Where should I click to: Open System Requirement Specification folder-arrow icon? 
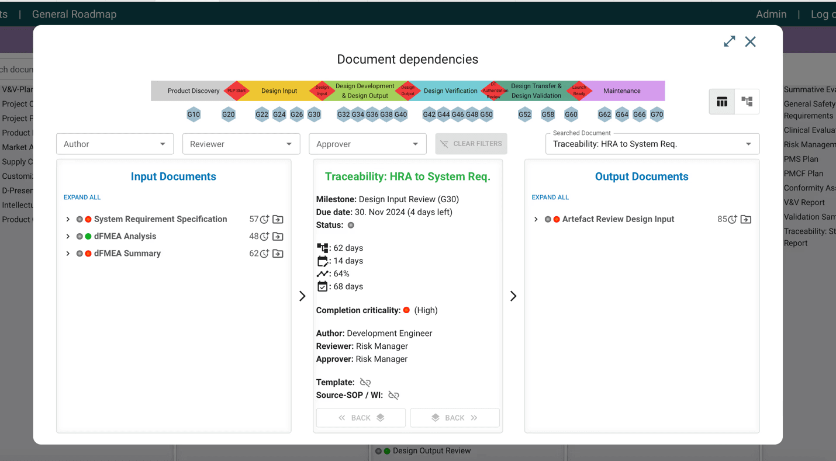tap(278, 219)
